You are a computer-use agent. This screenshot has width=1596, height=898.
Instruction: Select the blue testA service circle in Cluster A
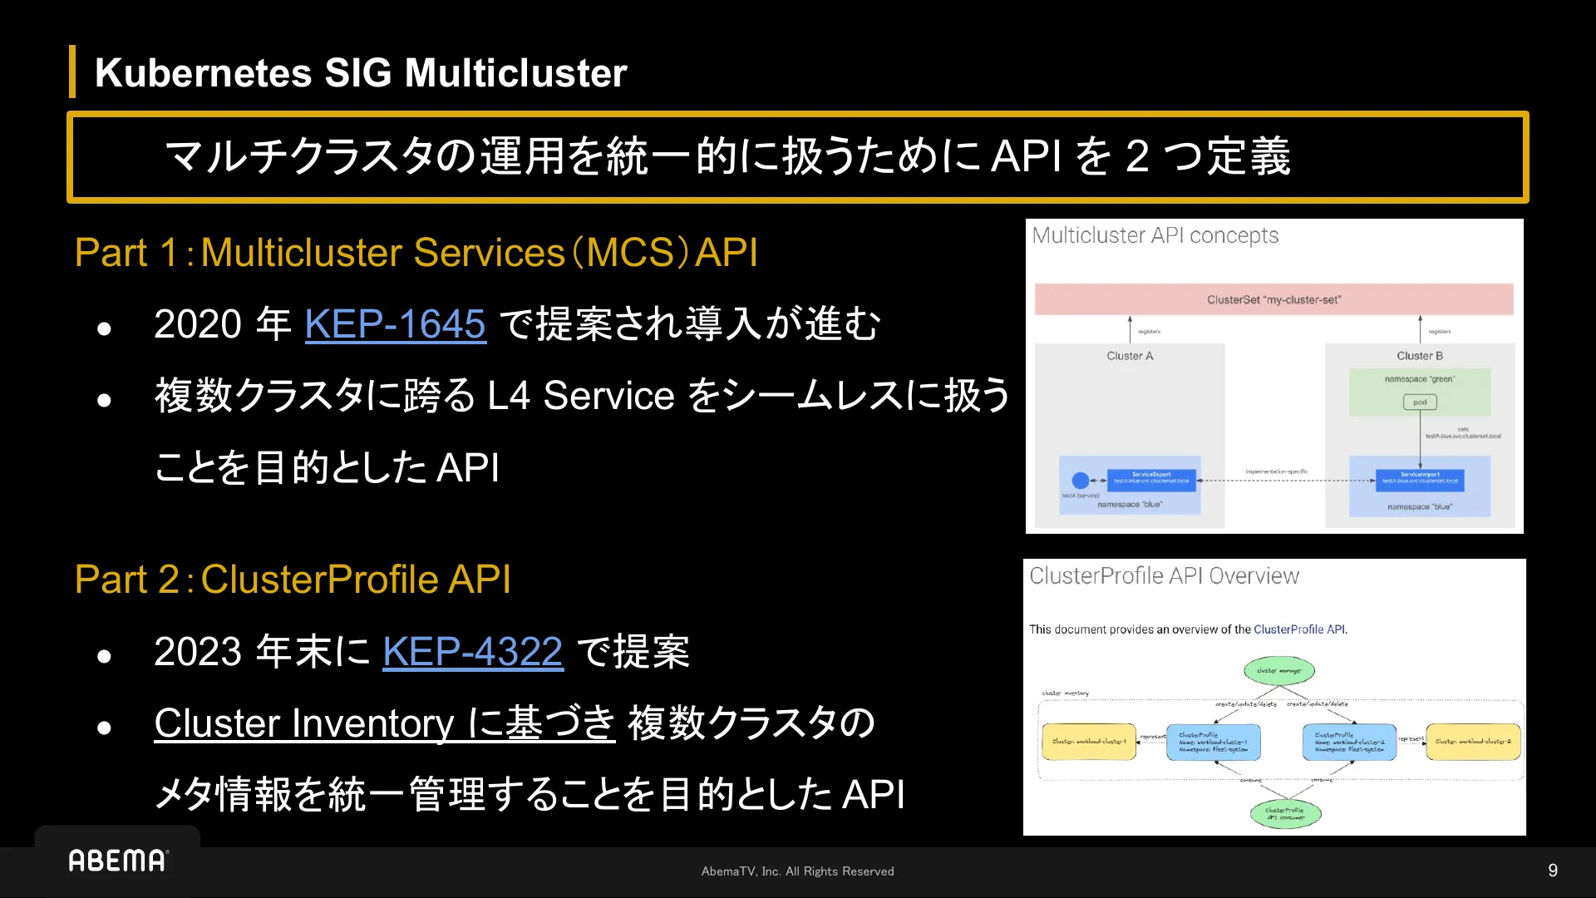point(1081,480)
